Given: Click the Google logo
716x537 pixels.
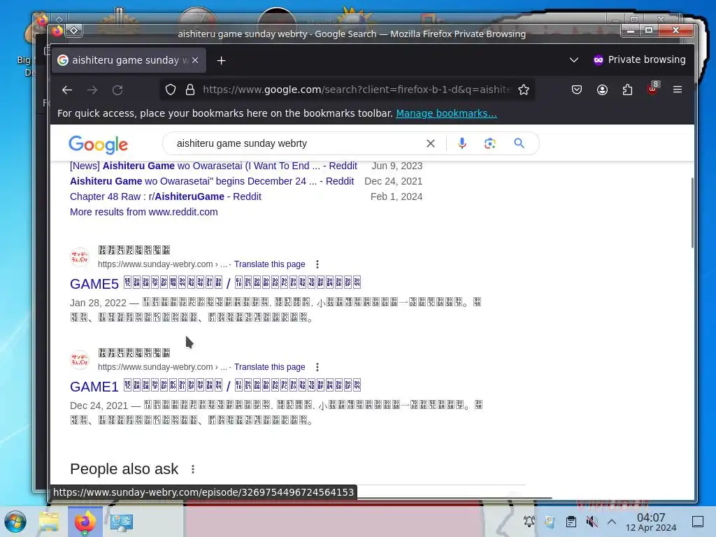Looking at the screenshot, I should 98,144.
